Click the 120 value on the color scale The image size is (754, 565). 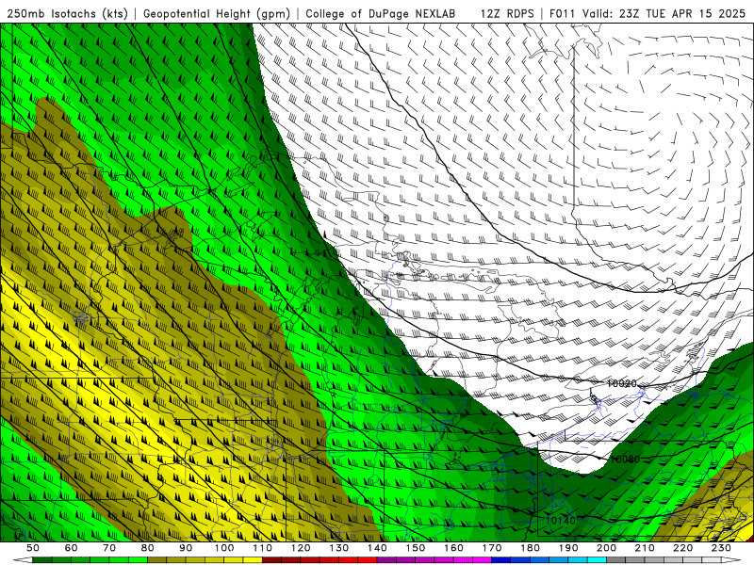pos(301,548)
